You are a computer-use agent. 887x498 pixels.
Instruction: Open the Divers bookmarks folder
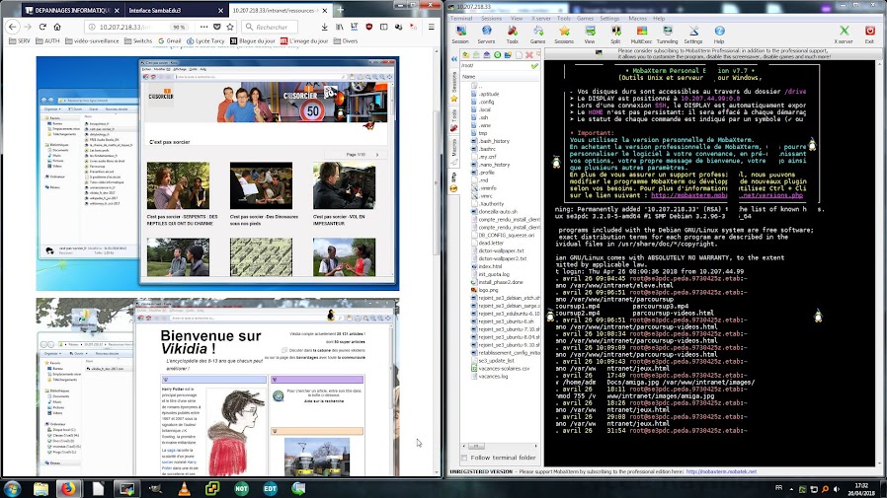[346, 40]
